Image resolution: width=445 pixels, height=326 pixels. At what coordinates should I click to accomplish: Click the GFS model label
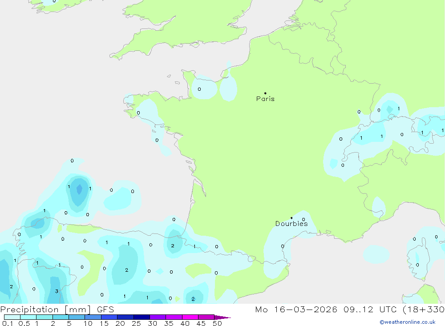click(105, 310)
